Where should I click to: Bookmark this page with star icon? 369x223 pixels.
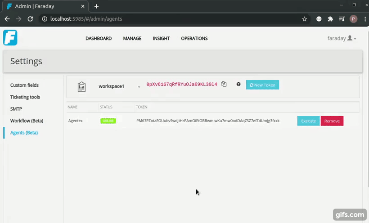tap(305, 19)
